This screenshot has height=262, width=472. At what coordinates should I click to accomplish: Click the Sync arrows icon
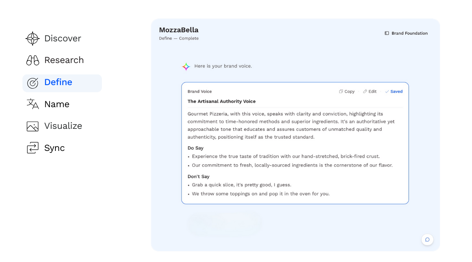click(x=33, y=148)
